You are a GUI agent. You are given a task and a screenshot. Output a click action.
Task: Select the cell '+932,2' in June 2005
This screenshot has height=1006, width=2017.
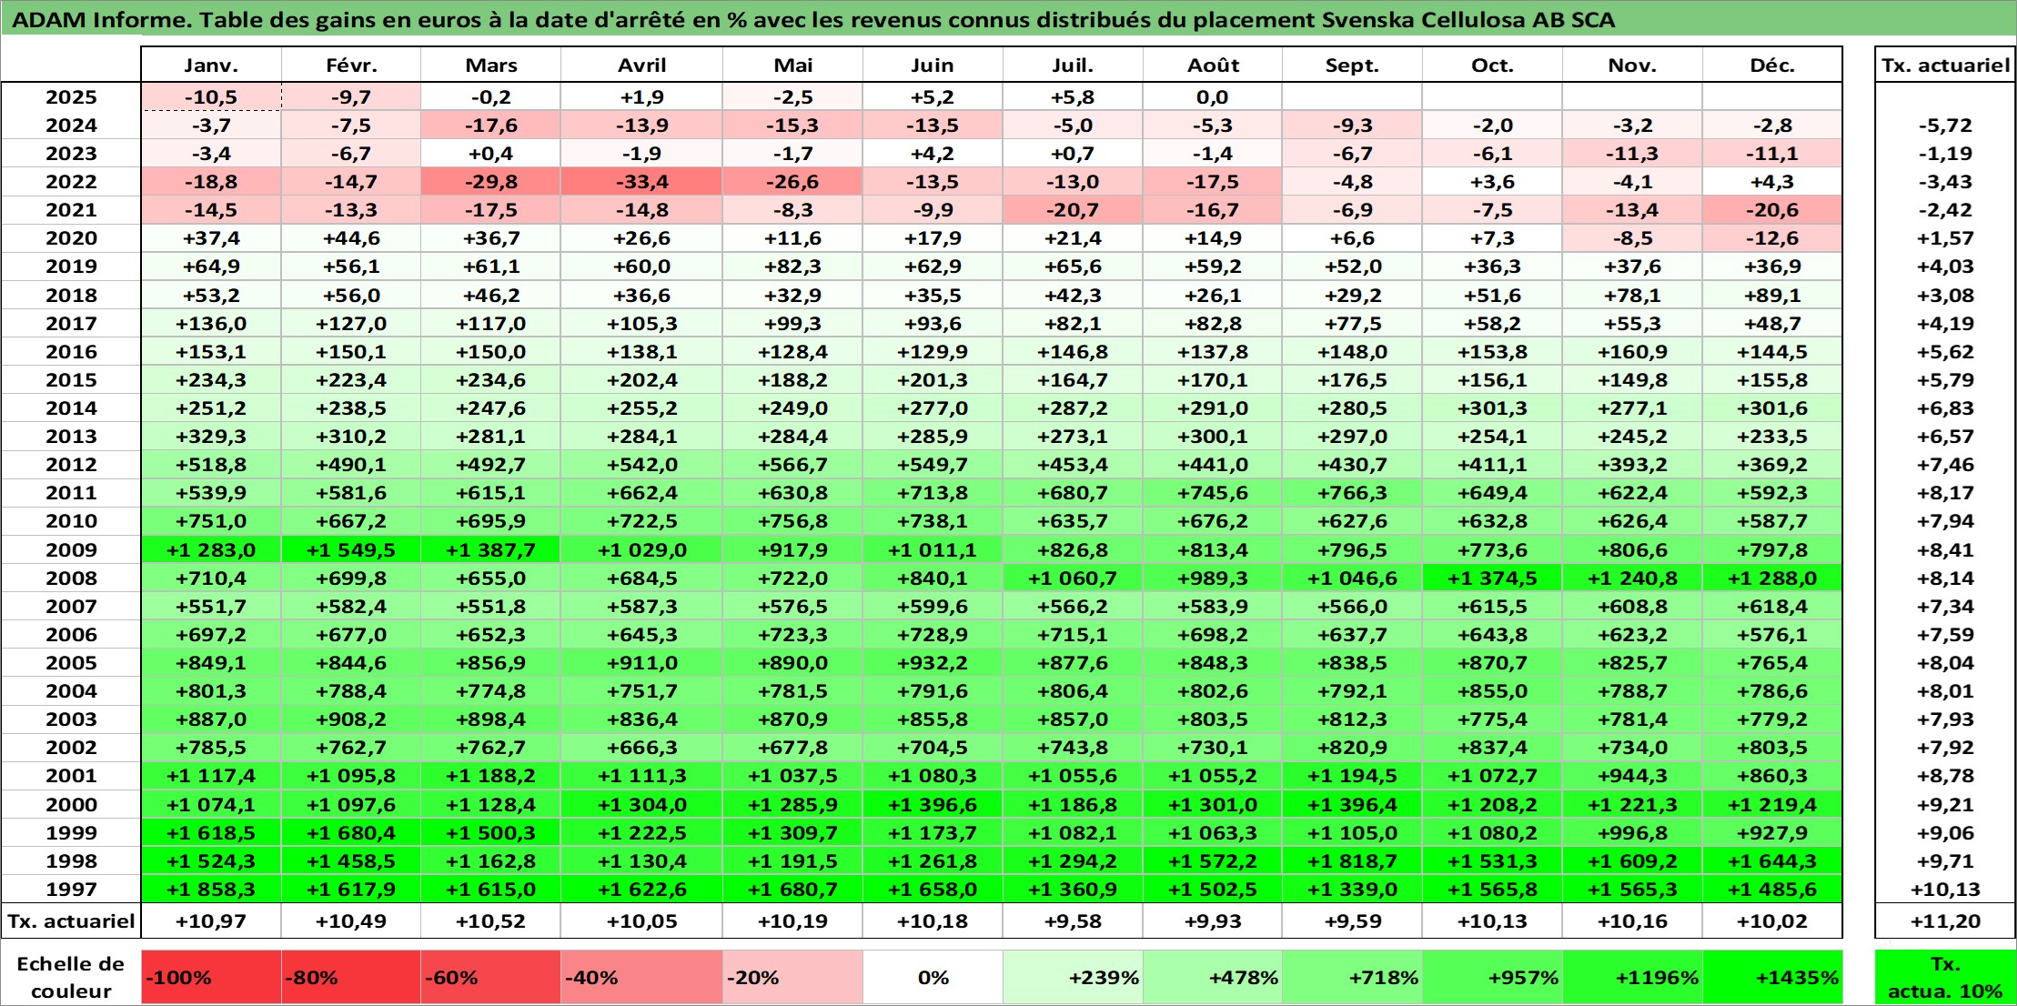(933, 662)
